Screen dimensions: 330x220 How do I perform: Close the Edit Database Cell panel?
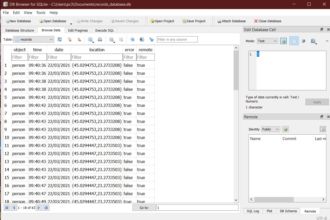pyautogui.click(x=328, y=30)
